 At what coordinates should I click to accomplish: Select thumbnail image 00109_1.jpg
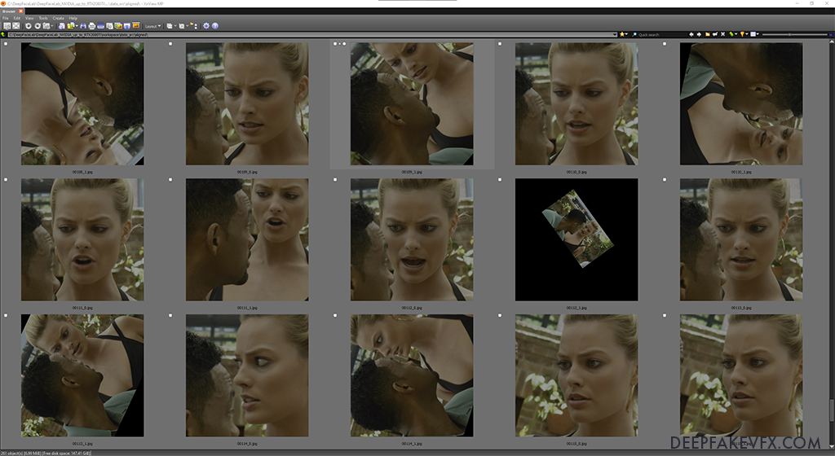412,103
